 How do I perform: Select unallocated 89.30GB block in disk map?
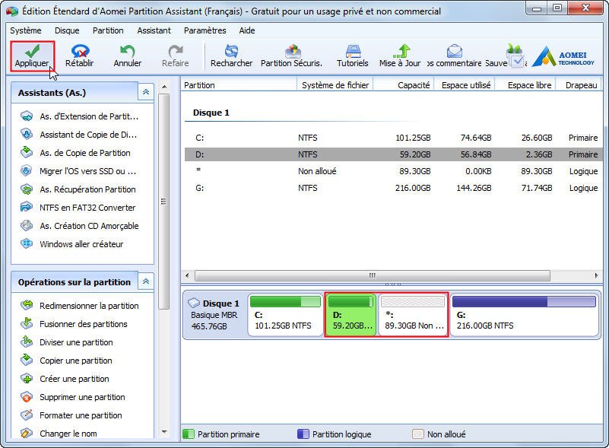tap(413, 315)
